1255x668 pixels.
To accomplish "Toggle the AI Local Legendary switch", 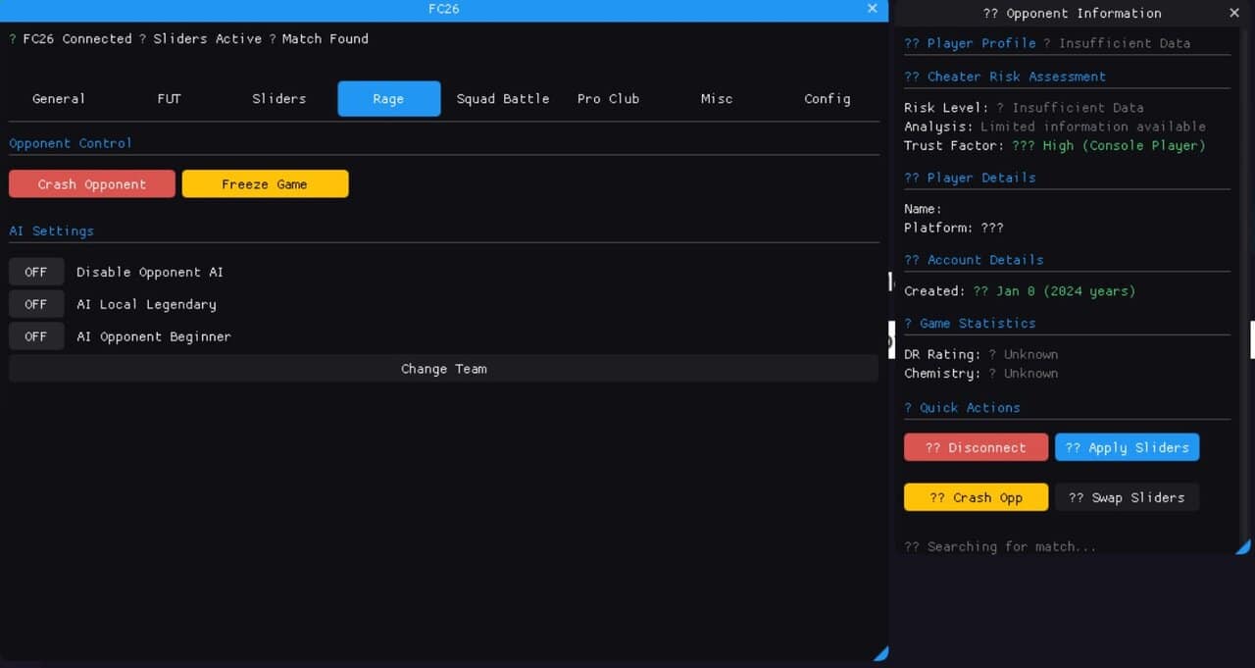I will (36, 304).
